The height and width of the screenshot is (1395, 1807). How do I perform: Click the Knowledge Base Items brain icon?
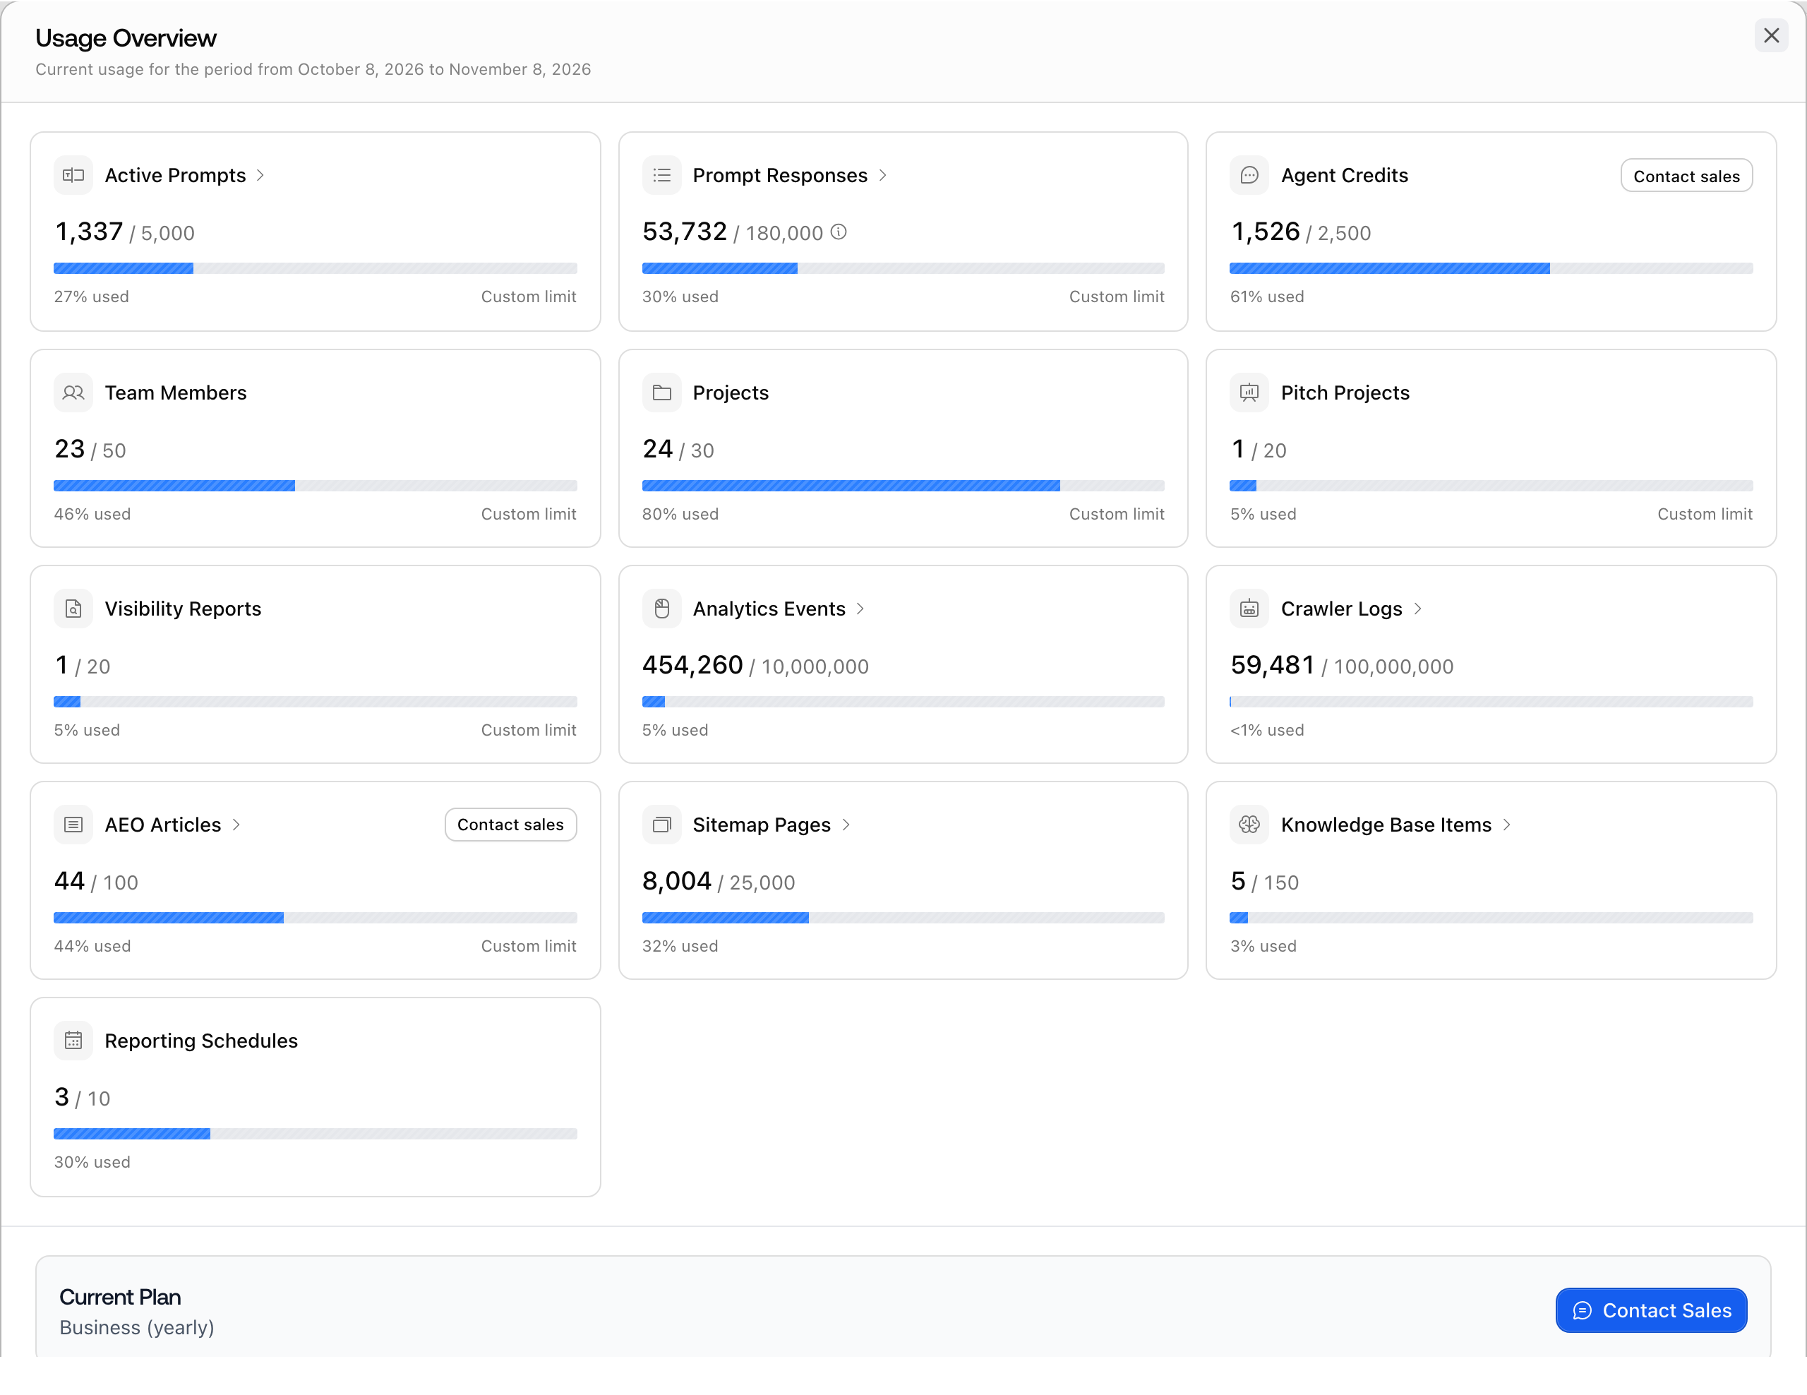click(x=1249, y=825)
